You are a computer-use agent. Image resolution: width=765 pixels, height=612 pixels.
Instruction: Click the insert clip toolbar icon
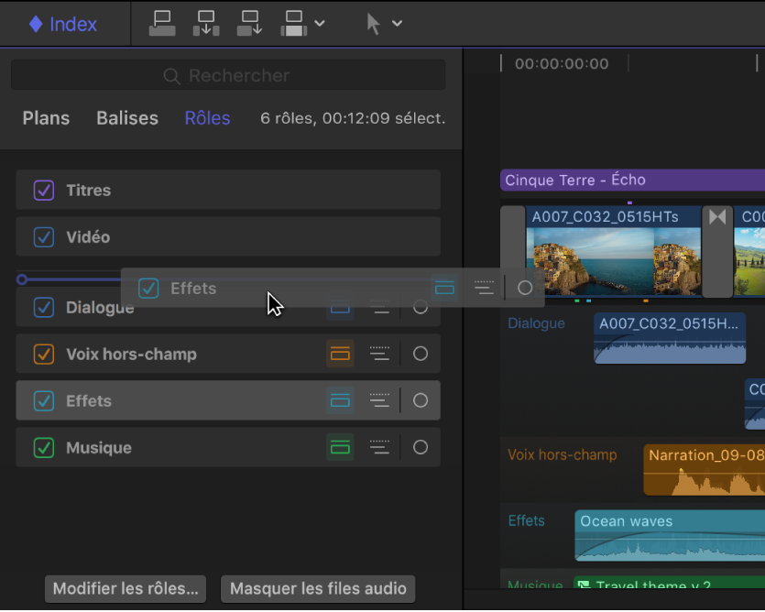pyautogui.click(x=205, y=23)
